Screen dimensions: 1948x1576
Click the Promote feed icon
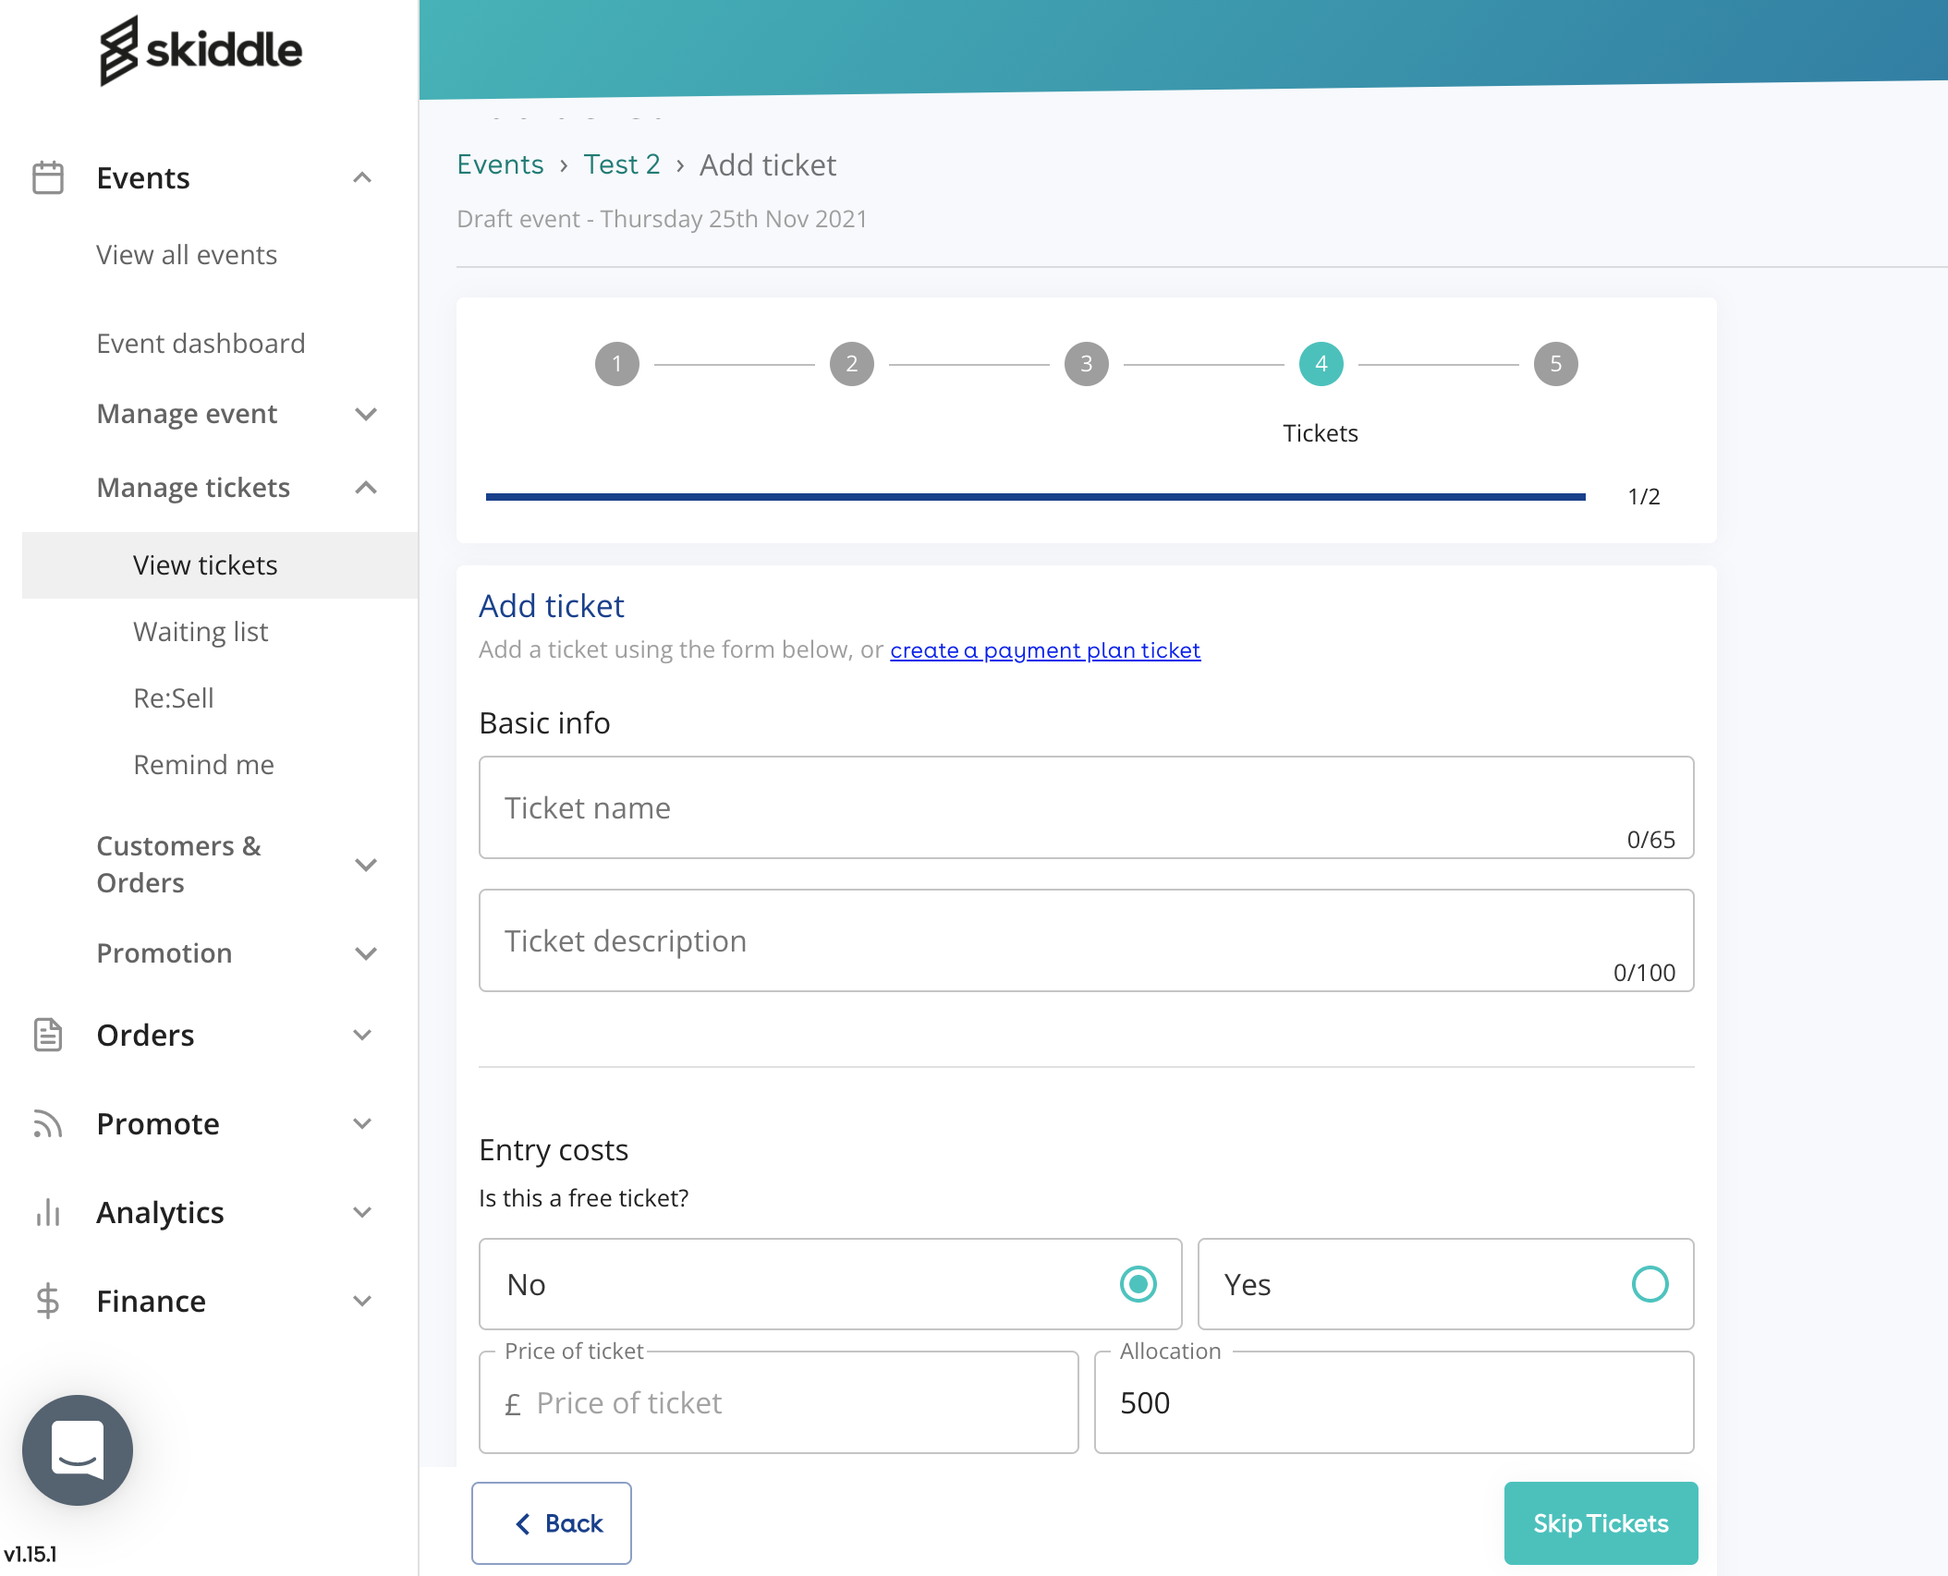click(x=48, y=1123)
